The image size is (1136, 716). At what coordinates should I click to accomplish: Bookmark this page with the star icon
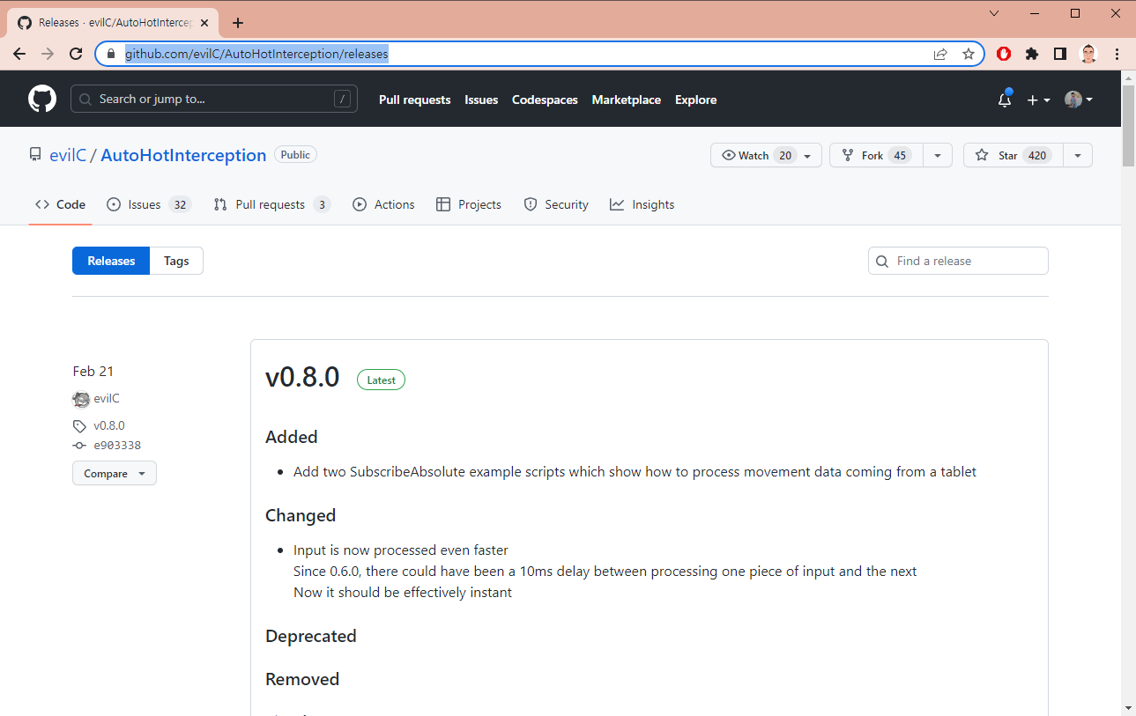[969, 54]
